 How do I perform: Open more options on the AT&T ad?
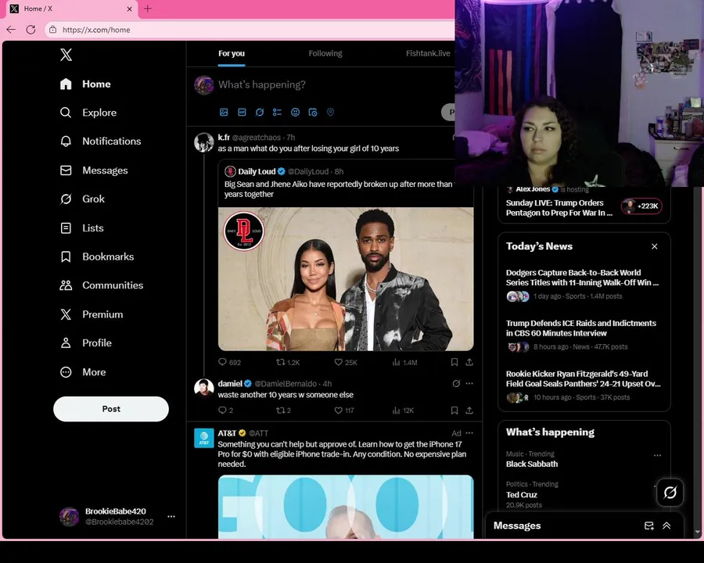tap(469, 433)
